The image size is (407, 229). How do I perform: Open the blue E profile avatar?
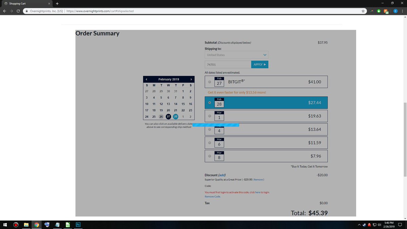click(395, 11)
